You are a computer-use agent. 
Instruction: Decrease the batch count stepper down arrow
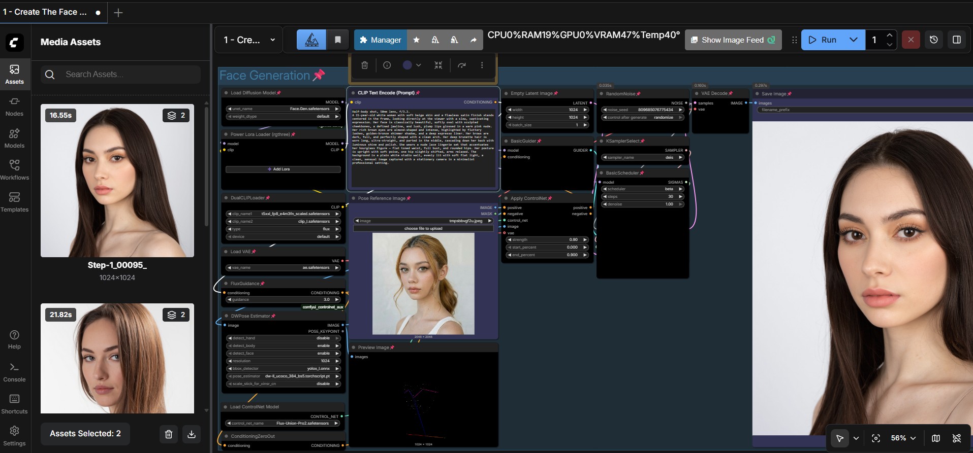tap(889, 45)
